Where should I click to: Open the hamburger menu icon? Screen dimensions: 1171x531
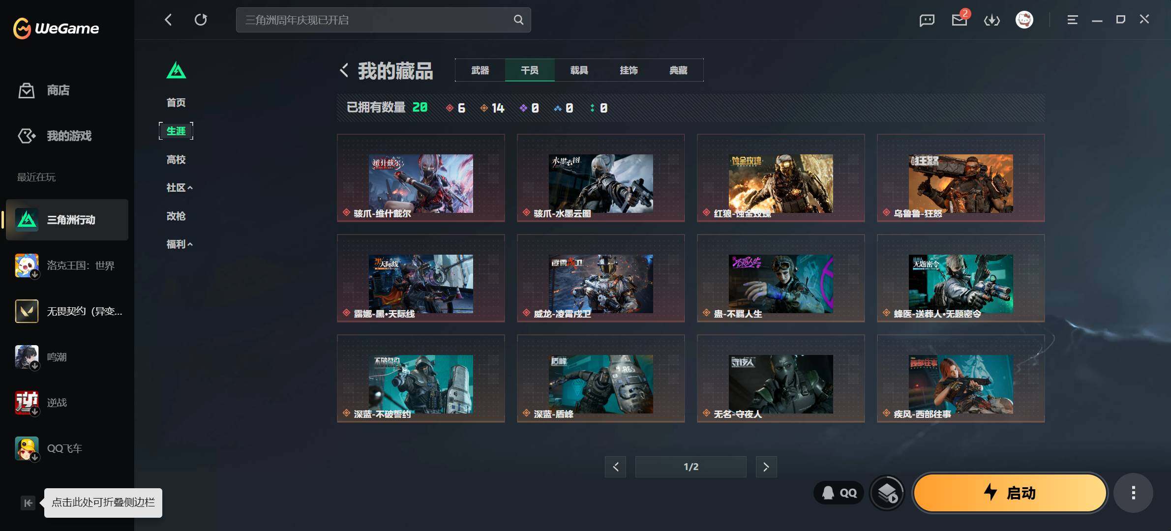(1073, 20)
